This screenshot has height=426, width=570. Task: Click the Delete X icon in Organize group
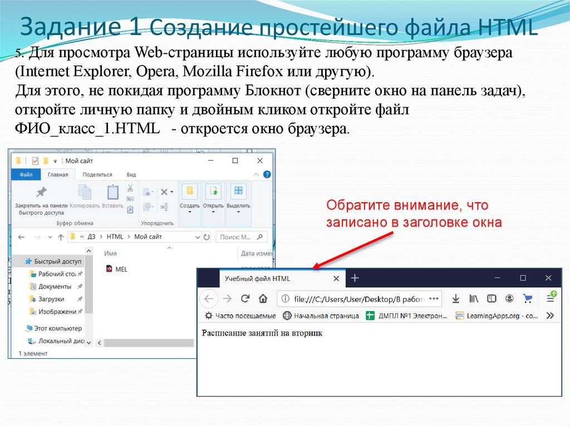pos(164,192)
